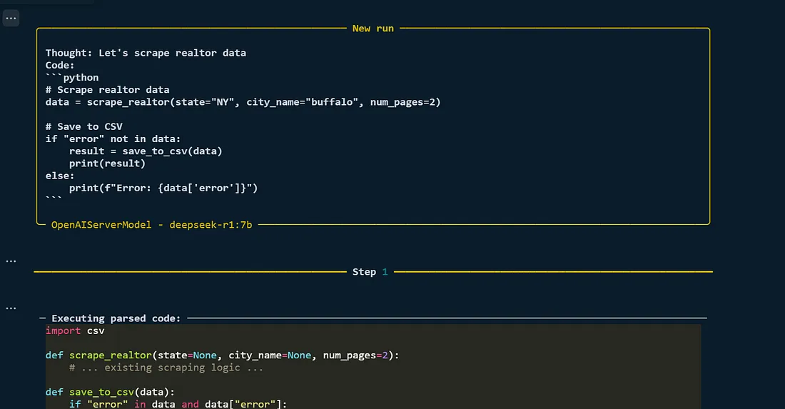Click the line 'if "error" in data and data["error"]:'
785x409 pixels.
[178, 404]
